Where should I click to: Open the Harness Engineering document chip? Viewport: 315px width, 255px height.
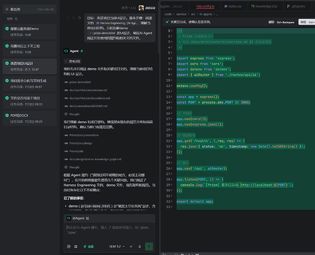[x=118, y=23]
